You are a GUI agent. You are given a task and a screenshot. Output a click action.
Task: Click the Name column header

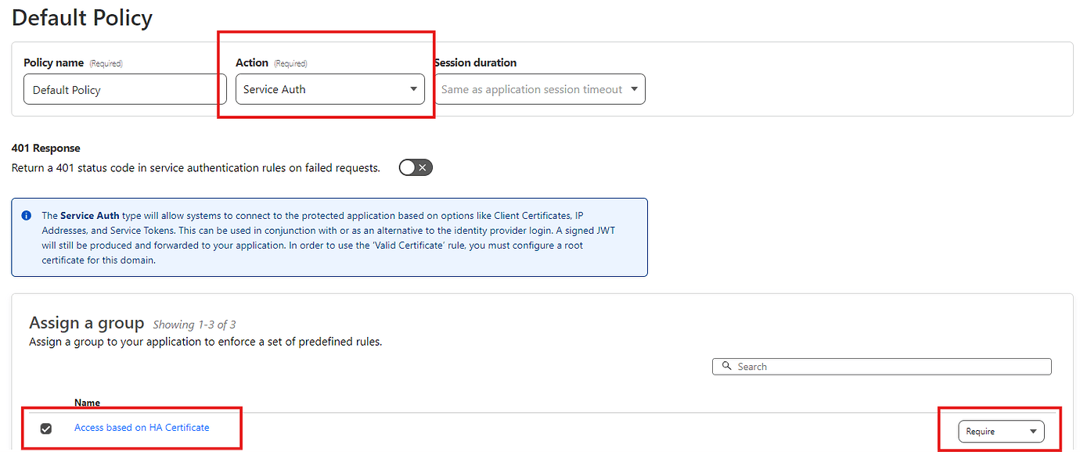coord(87,403)
